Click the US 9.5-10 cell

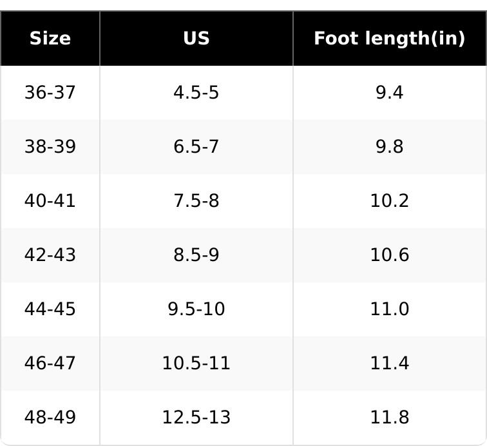196,309
